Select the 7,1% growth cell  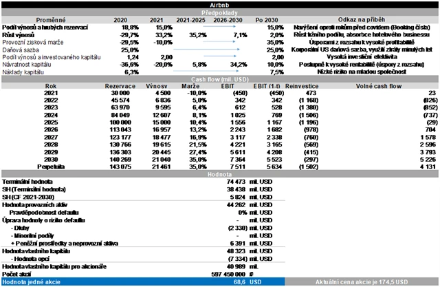[240, 35]
